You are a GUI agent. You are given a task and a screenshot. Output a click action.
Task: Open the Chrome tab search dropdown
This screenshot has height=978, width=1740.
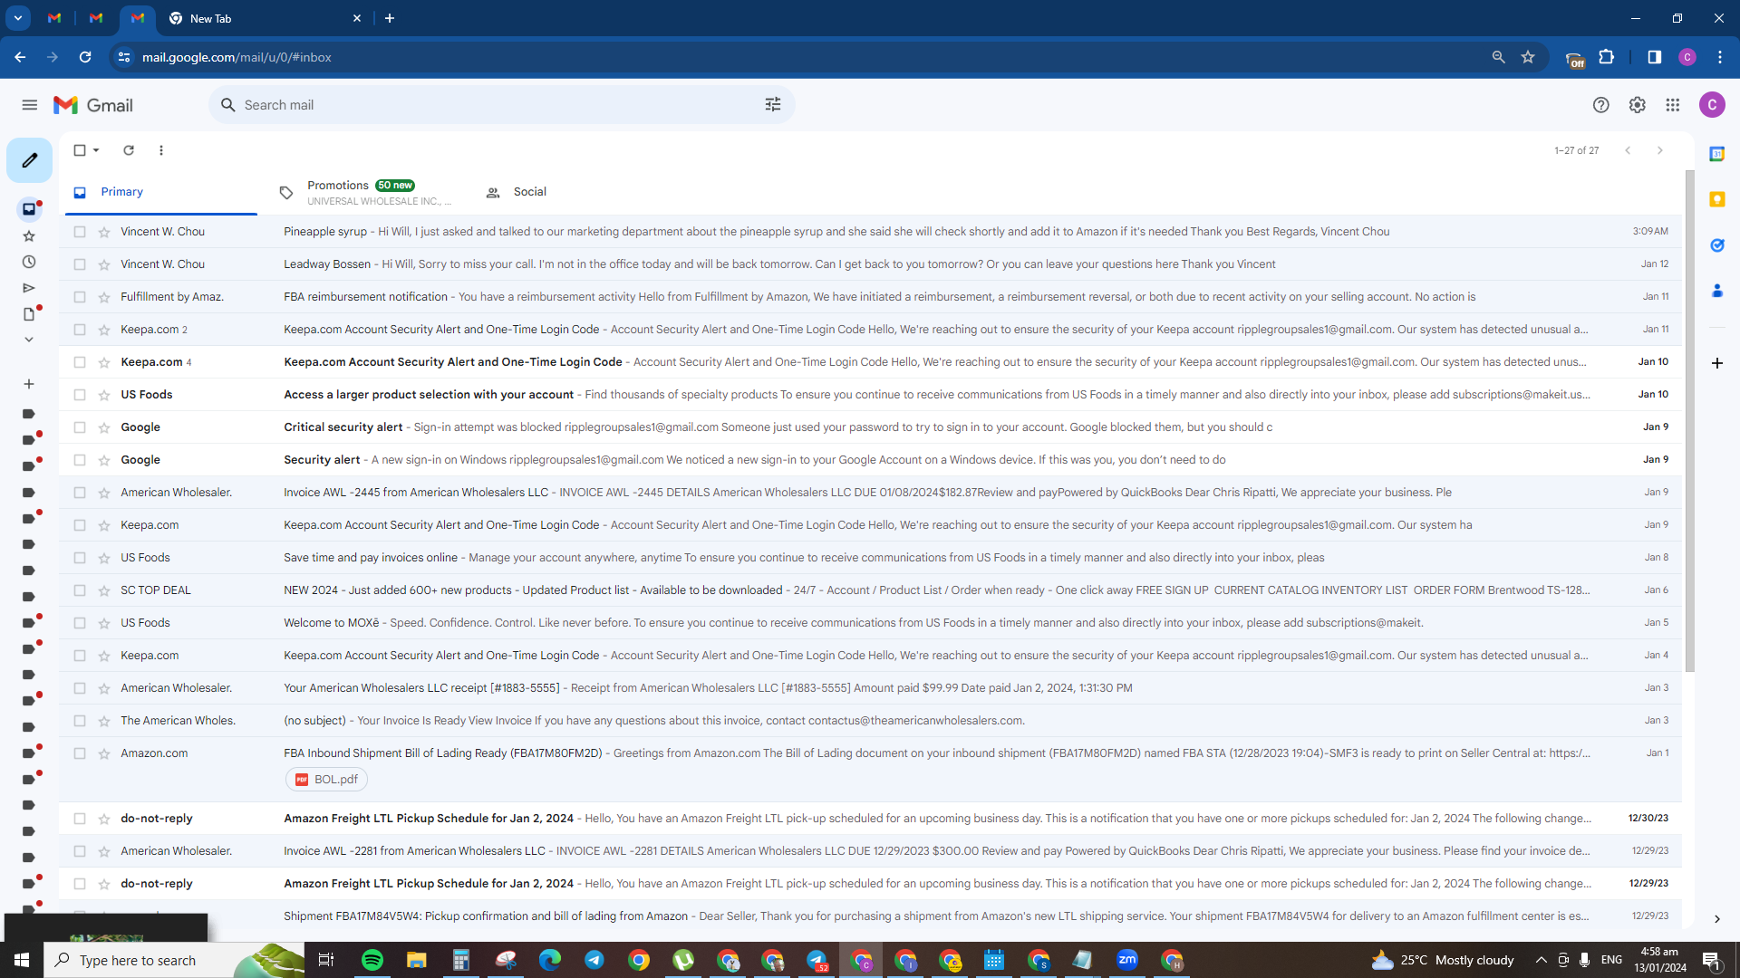point(17,18)
